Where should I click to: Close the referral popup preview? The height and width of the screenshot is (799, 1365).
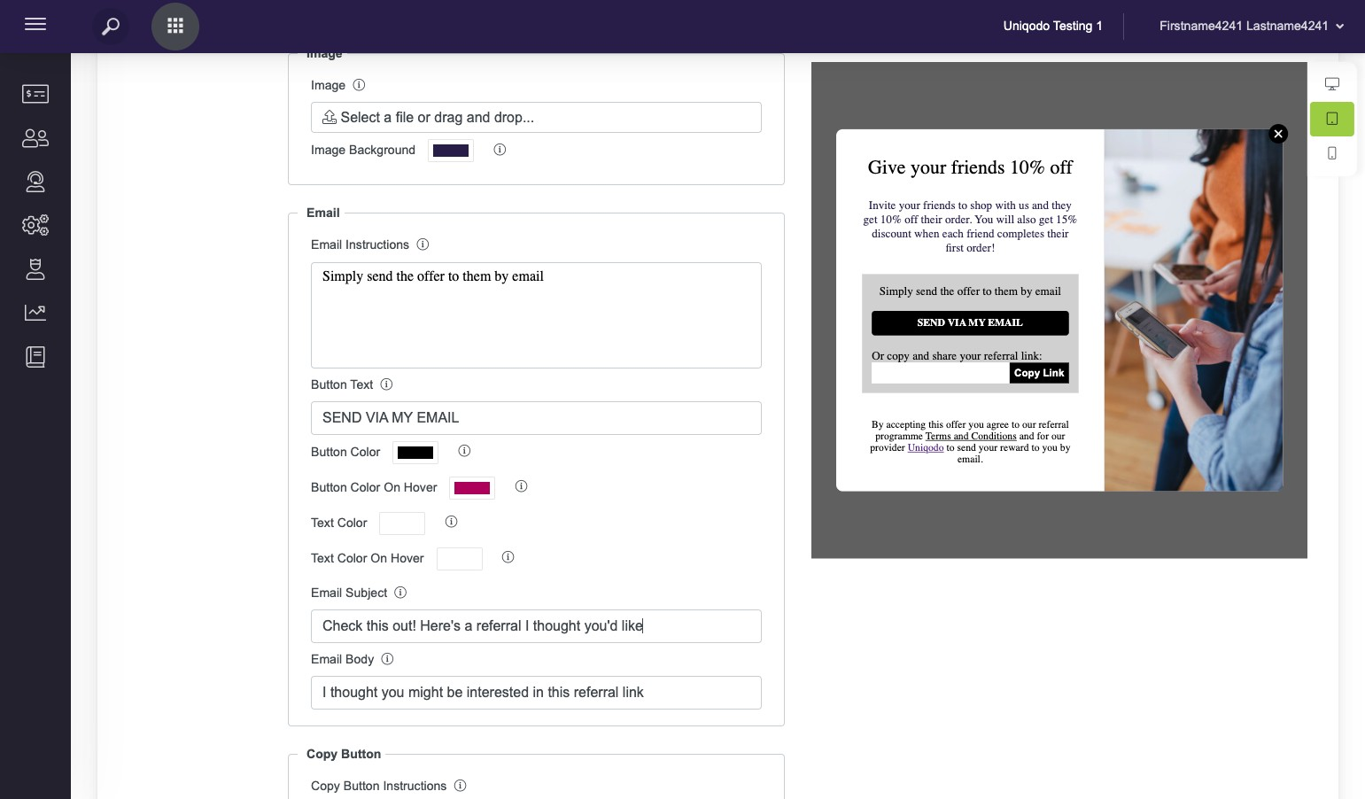[x=1278, y=134]
